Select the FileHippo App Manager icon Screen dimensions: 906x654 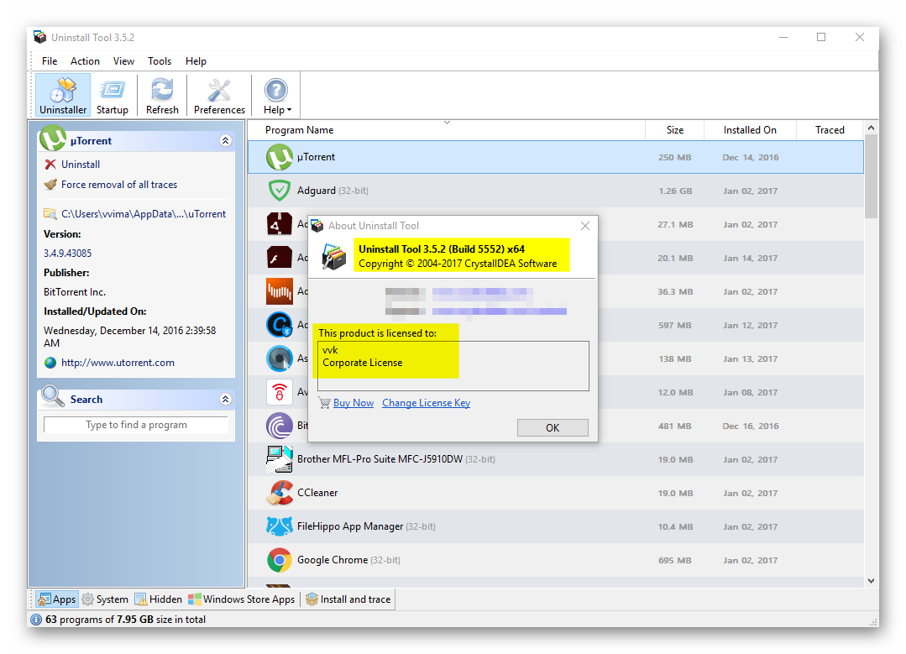[280, 526]
